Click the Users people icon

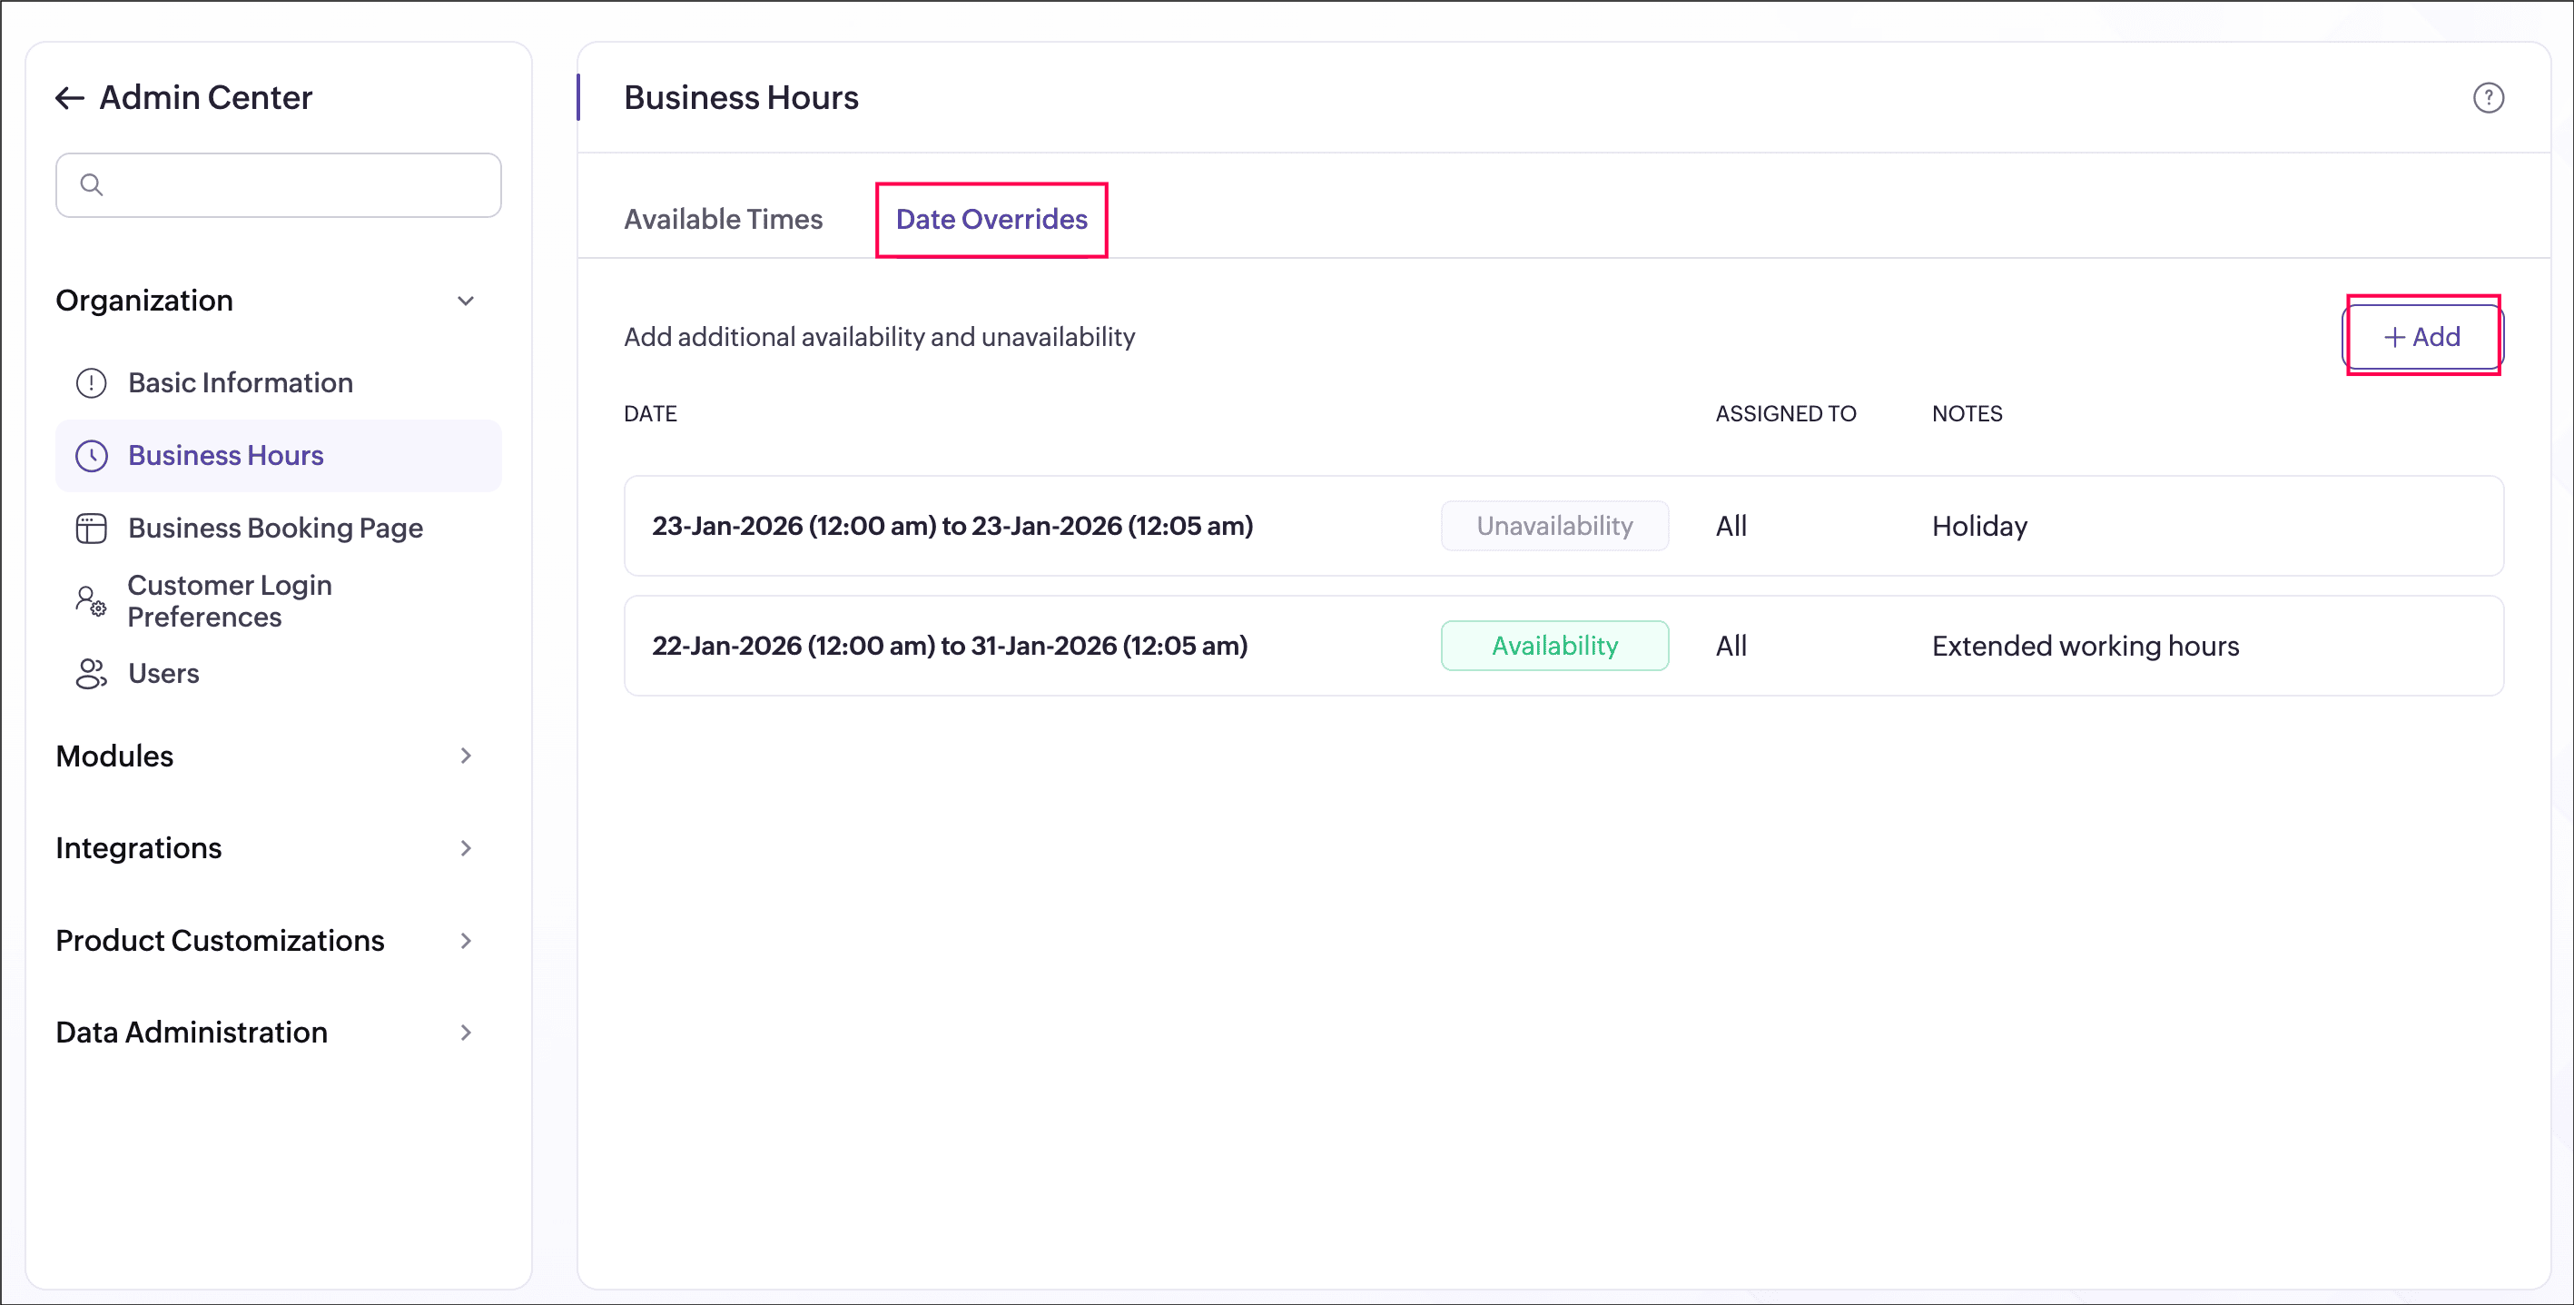click(91, 674)
